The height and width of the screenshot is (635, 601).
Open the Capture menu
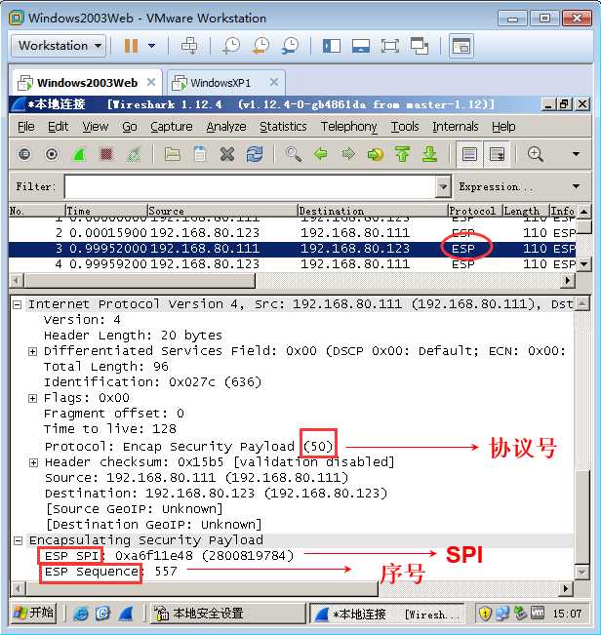172,127
